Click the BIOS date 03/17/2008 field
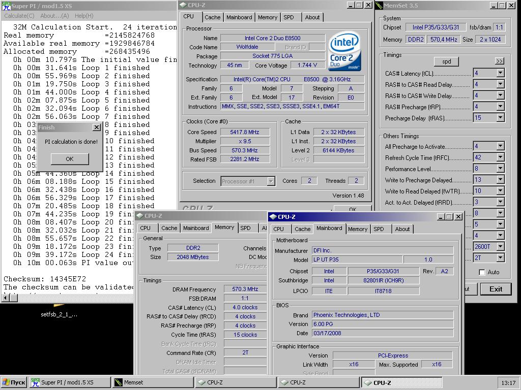This screenshot has height=390, width=521. 383,333
